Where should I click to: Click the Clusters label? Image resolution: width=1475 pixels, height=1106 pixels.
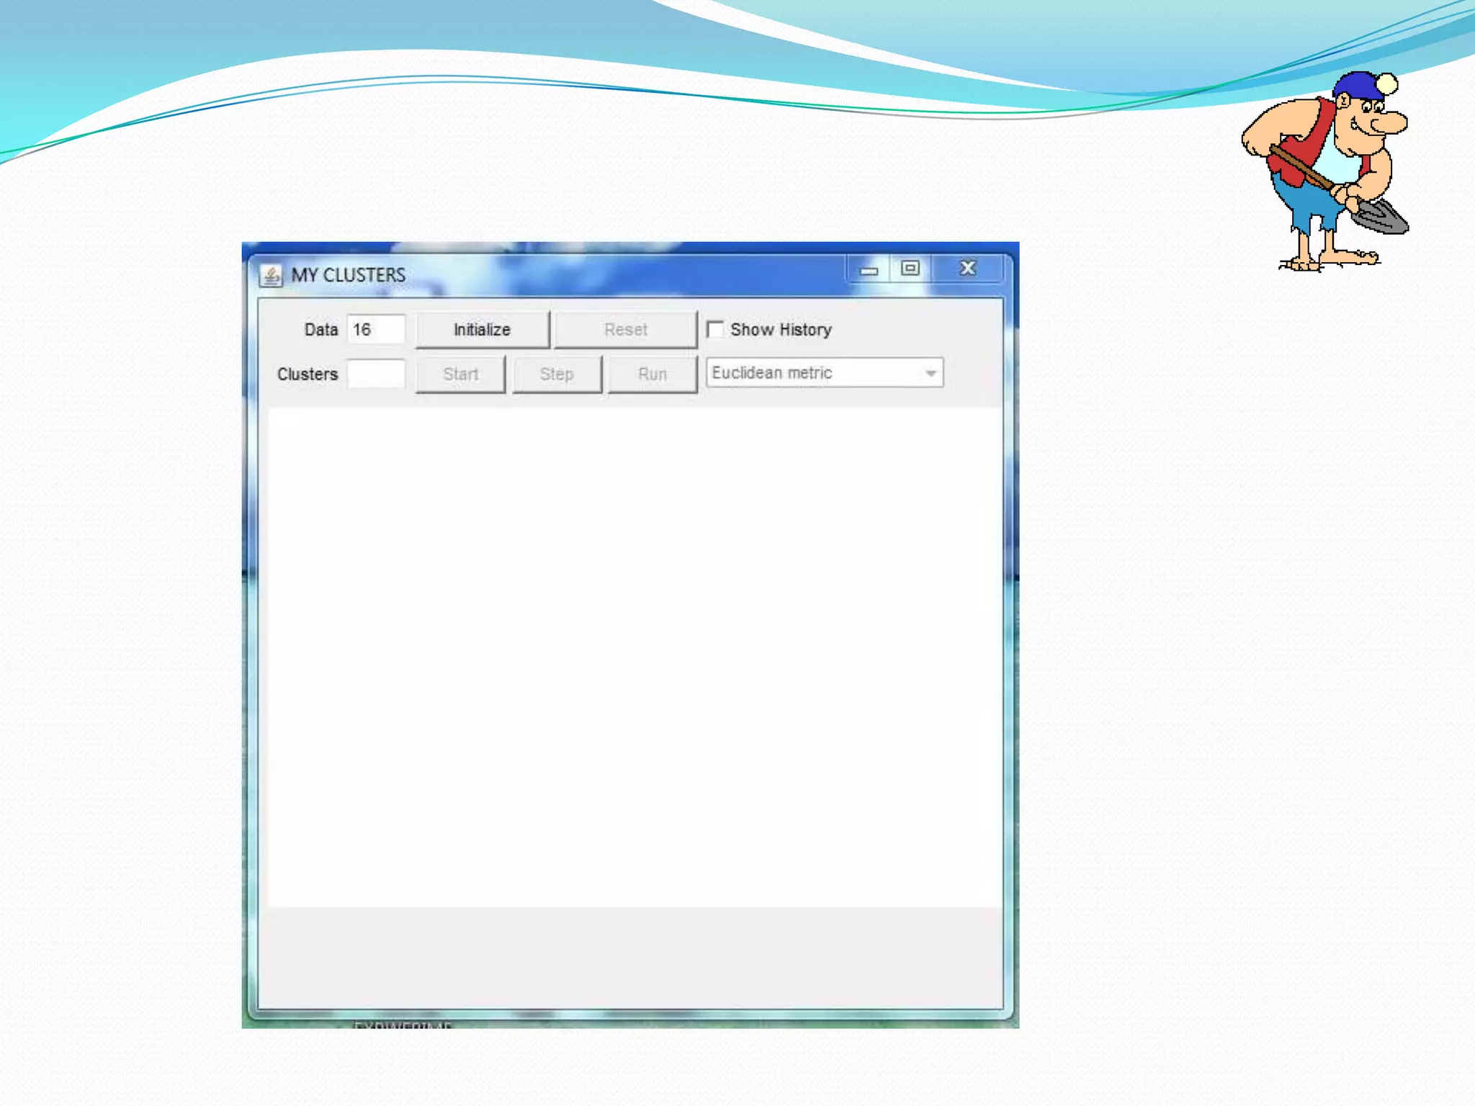(x=308, y=374)
